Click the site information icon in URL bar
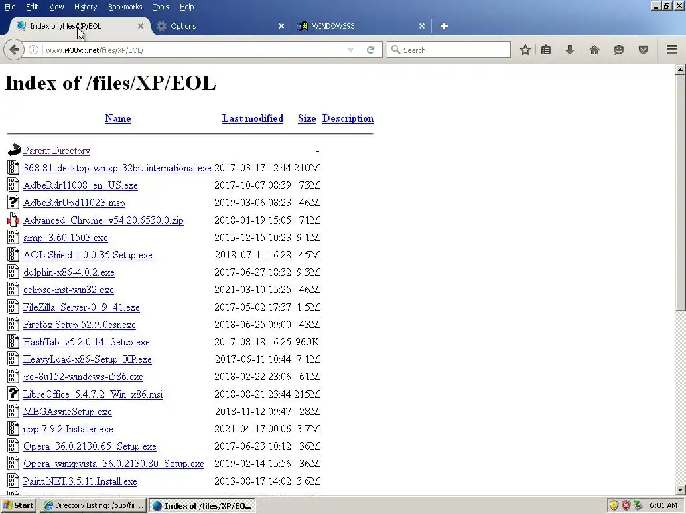This screenshot has height=514, width=686. pos(33,50)
